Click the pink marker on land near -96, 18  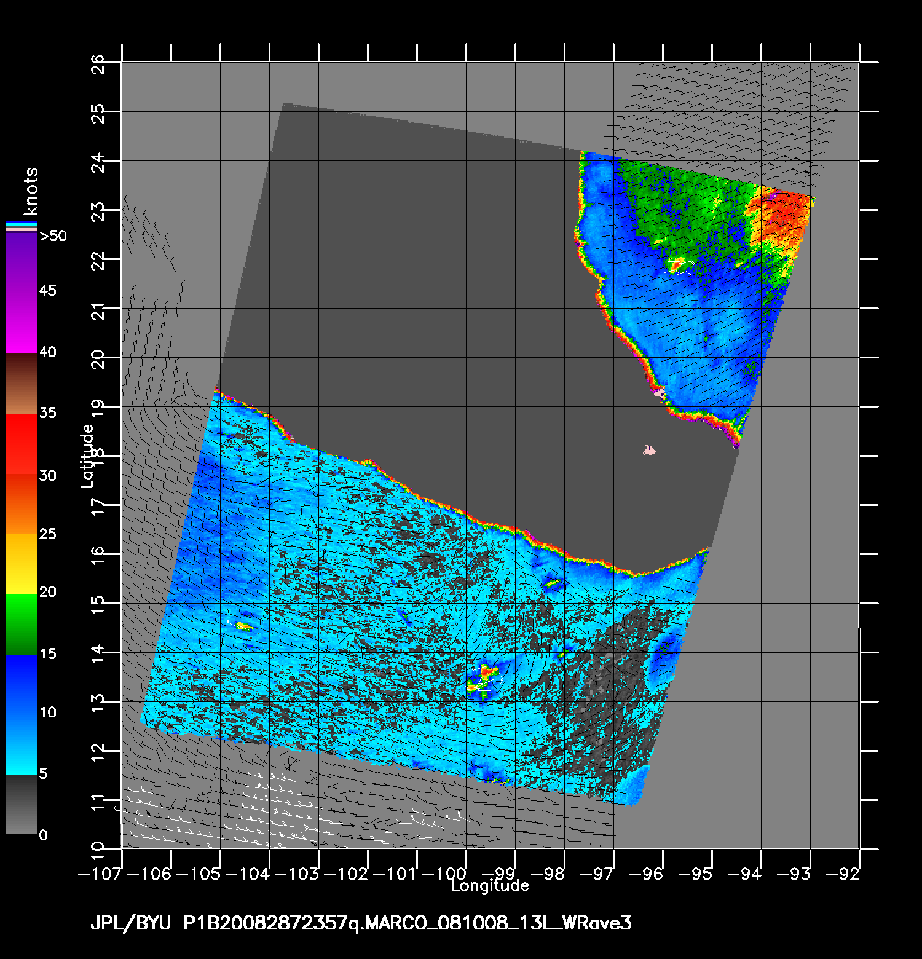pos(650,451)
